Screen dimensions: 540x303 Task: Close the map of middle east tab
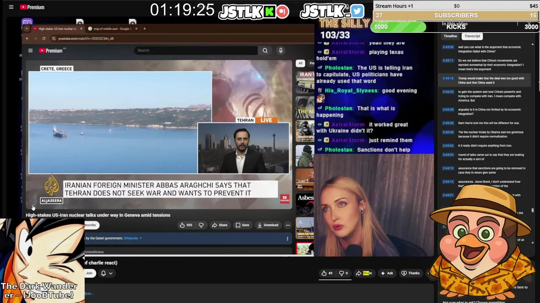pyautogui.click(x=135, y=29)
